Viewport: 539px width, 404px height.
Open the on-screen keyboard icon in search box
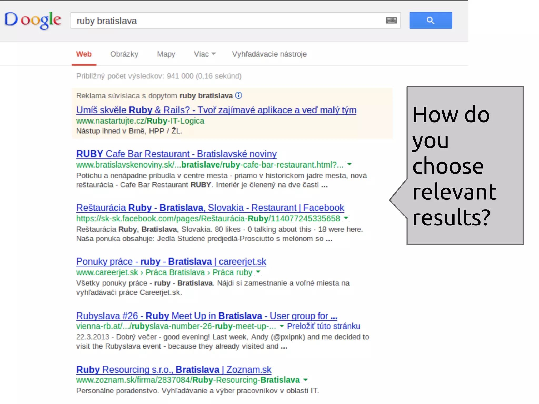(391, 20)
